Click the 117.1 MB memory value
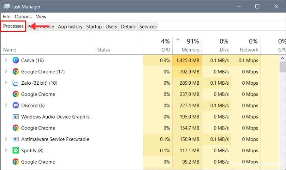286x170 pixels. pyautogui.click(x=190, y=151)
